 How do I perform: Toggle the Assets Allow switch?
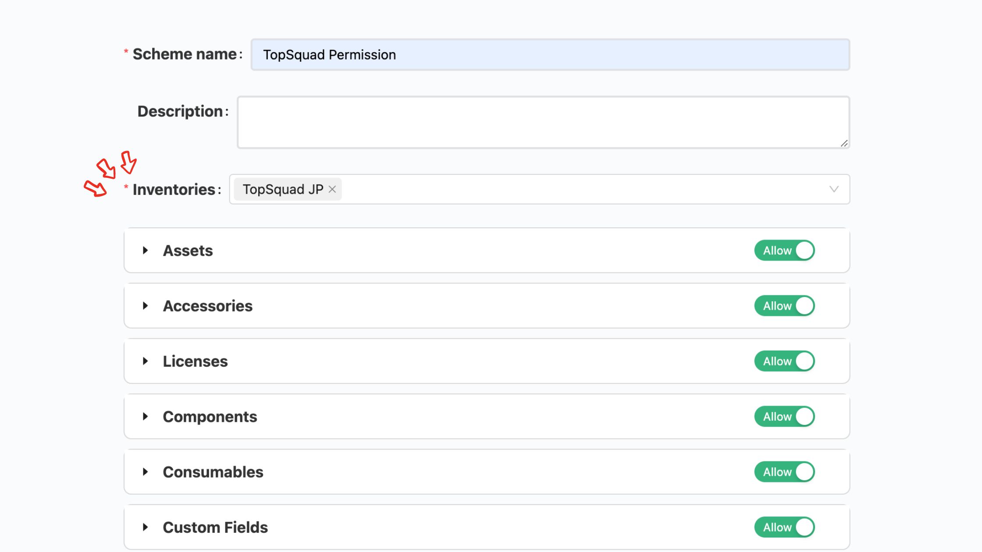click(x=784, y=251)
